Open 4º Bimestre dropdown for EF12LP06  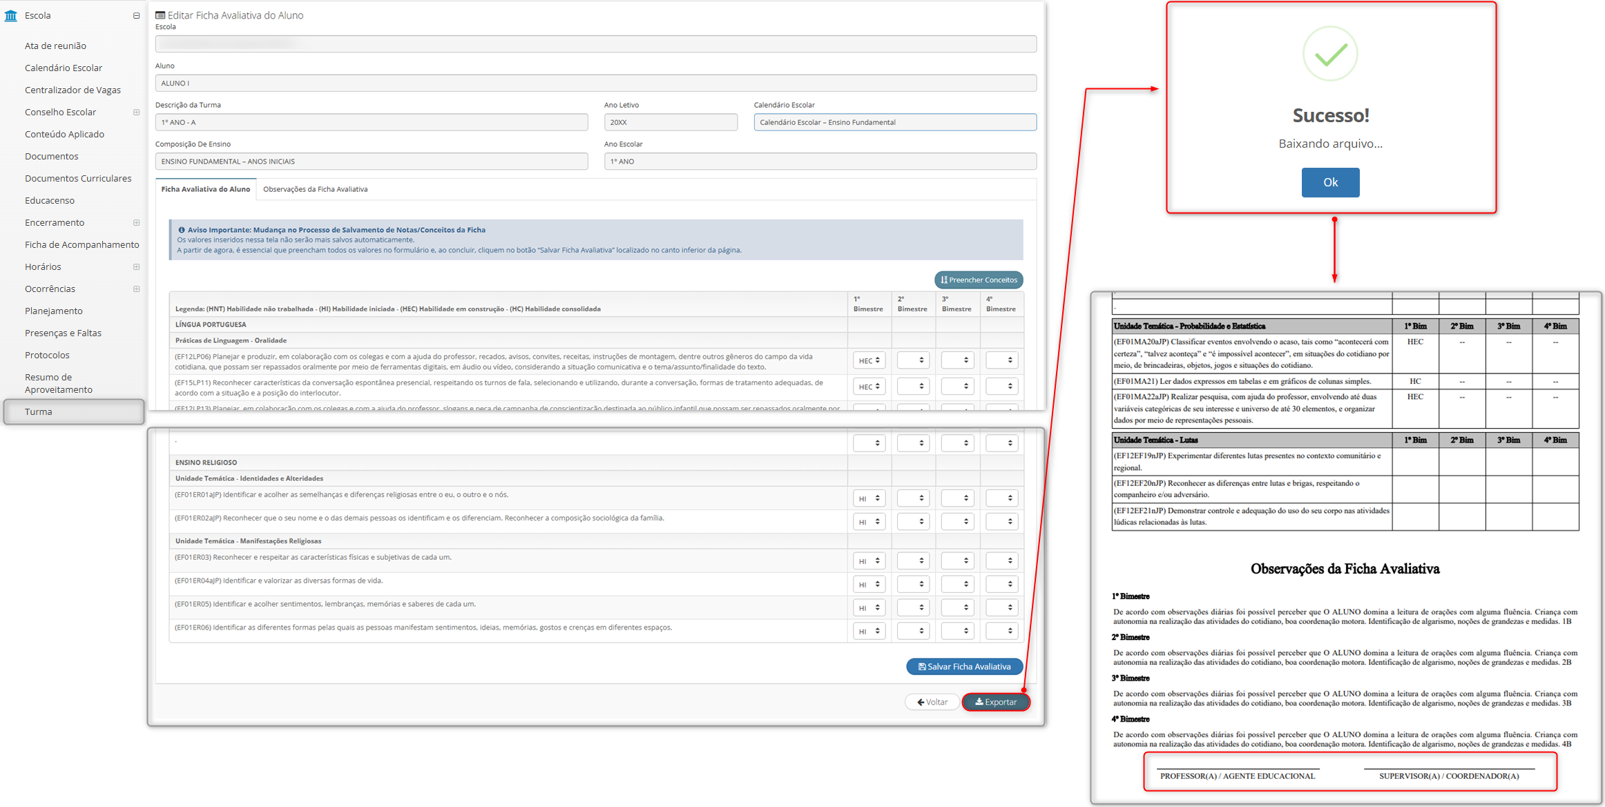tap(1001, 360)
